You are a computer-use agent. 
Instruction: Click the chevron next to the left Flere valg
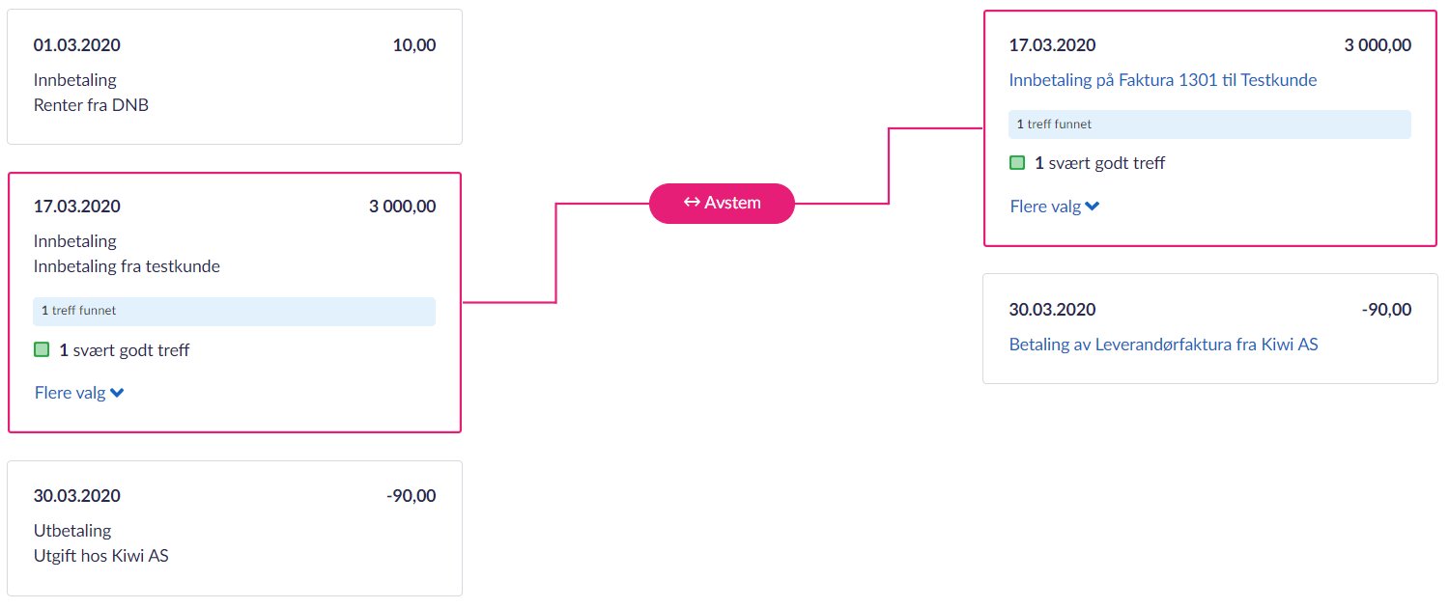pyautogui.click(x=118, y=393)
